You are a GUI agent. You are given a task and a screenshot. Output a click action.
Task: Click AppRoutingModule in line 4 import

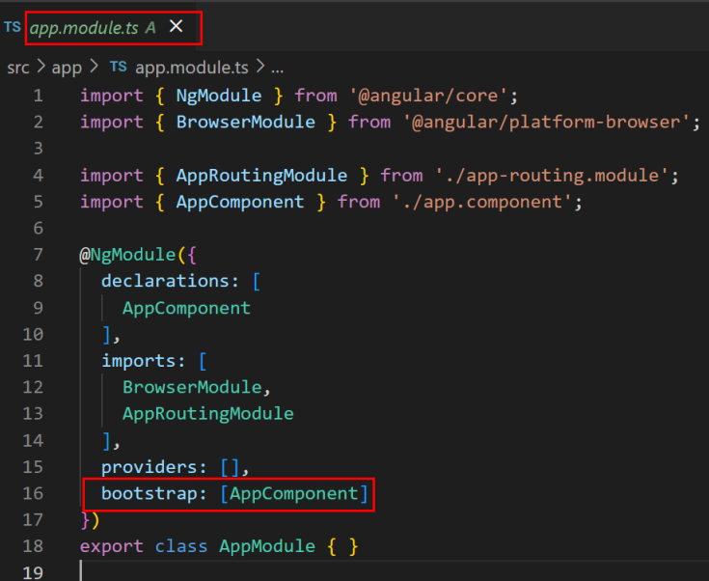(x=261, y=176)
